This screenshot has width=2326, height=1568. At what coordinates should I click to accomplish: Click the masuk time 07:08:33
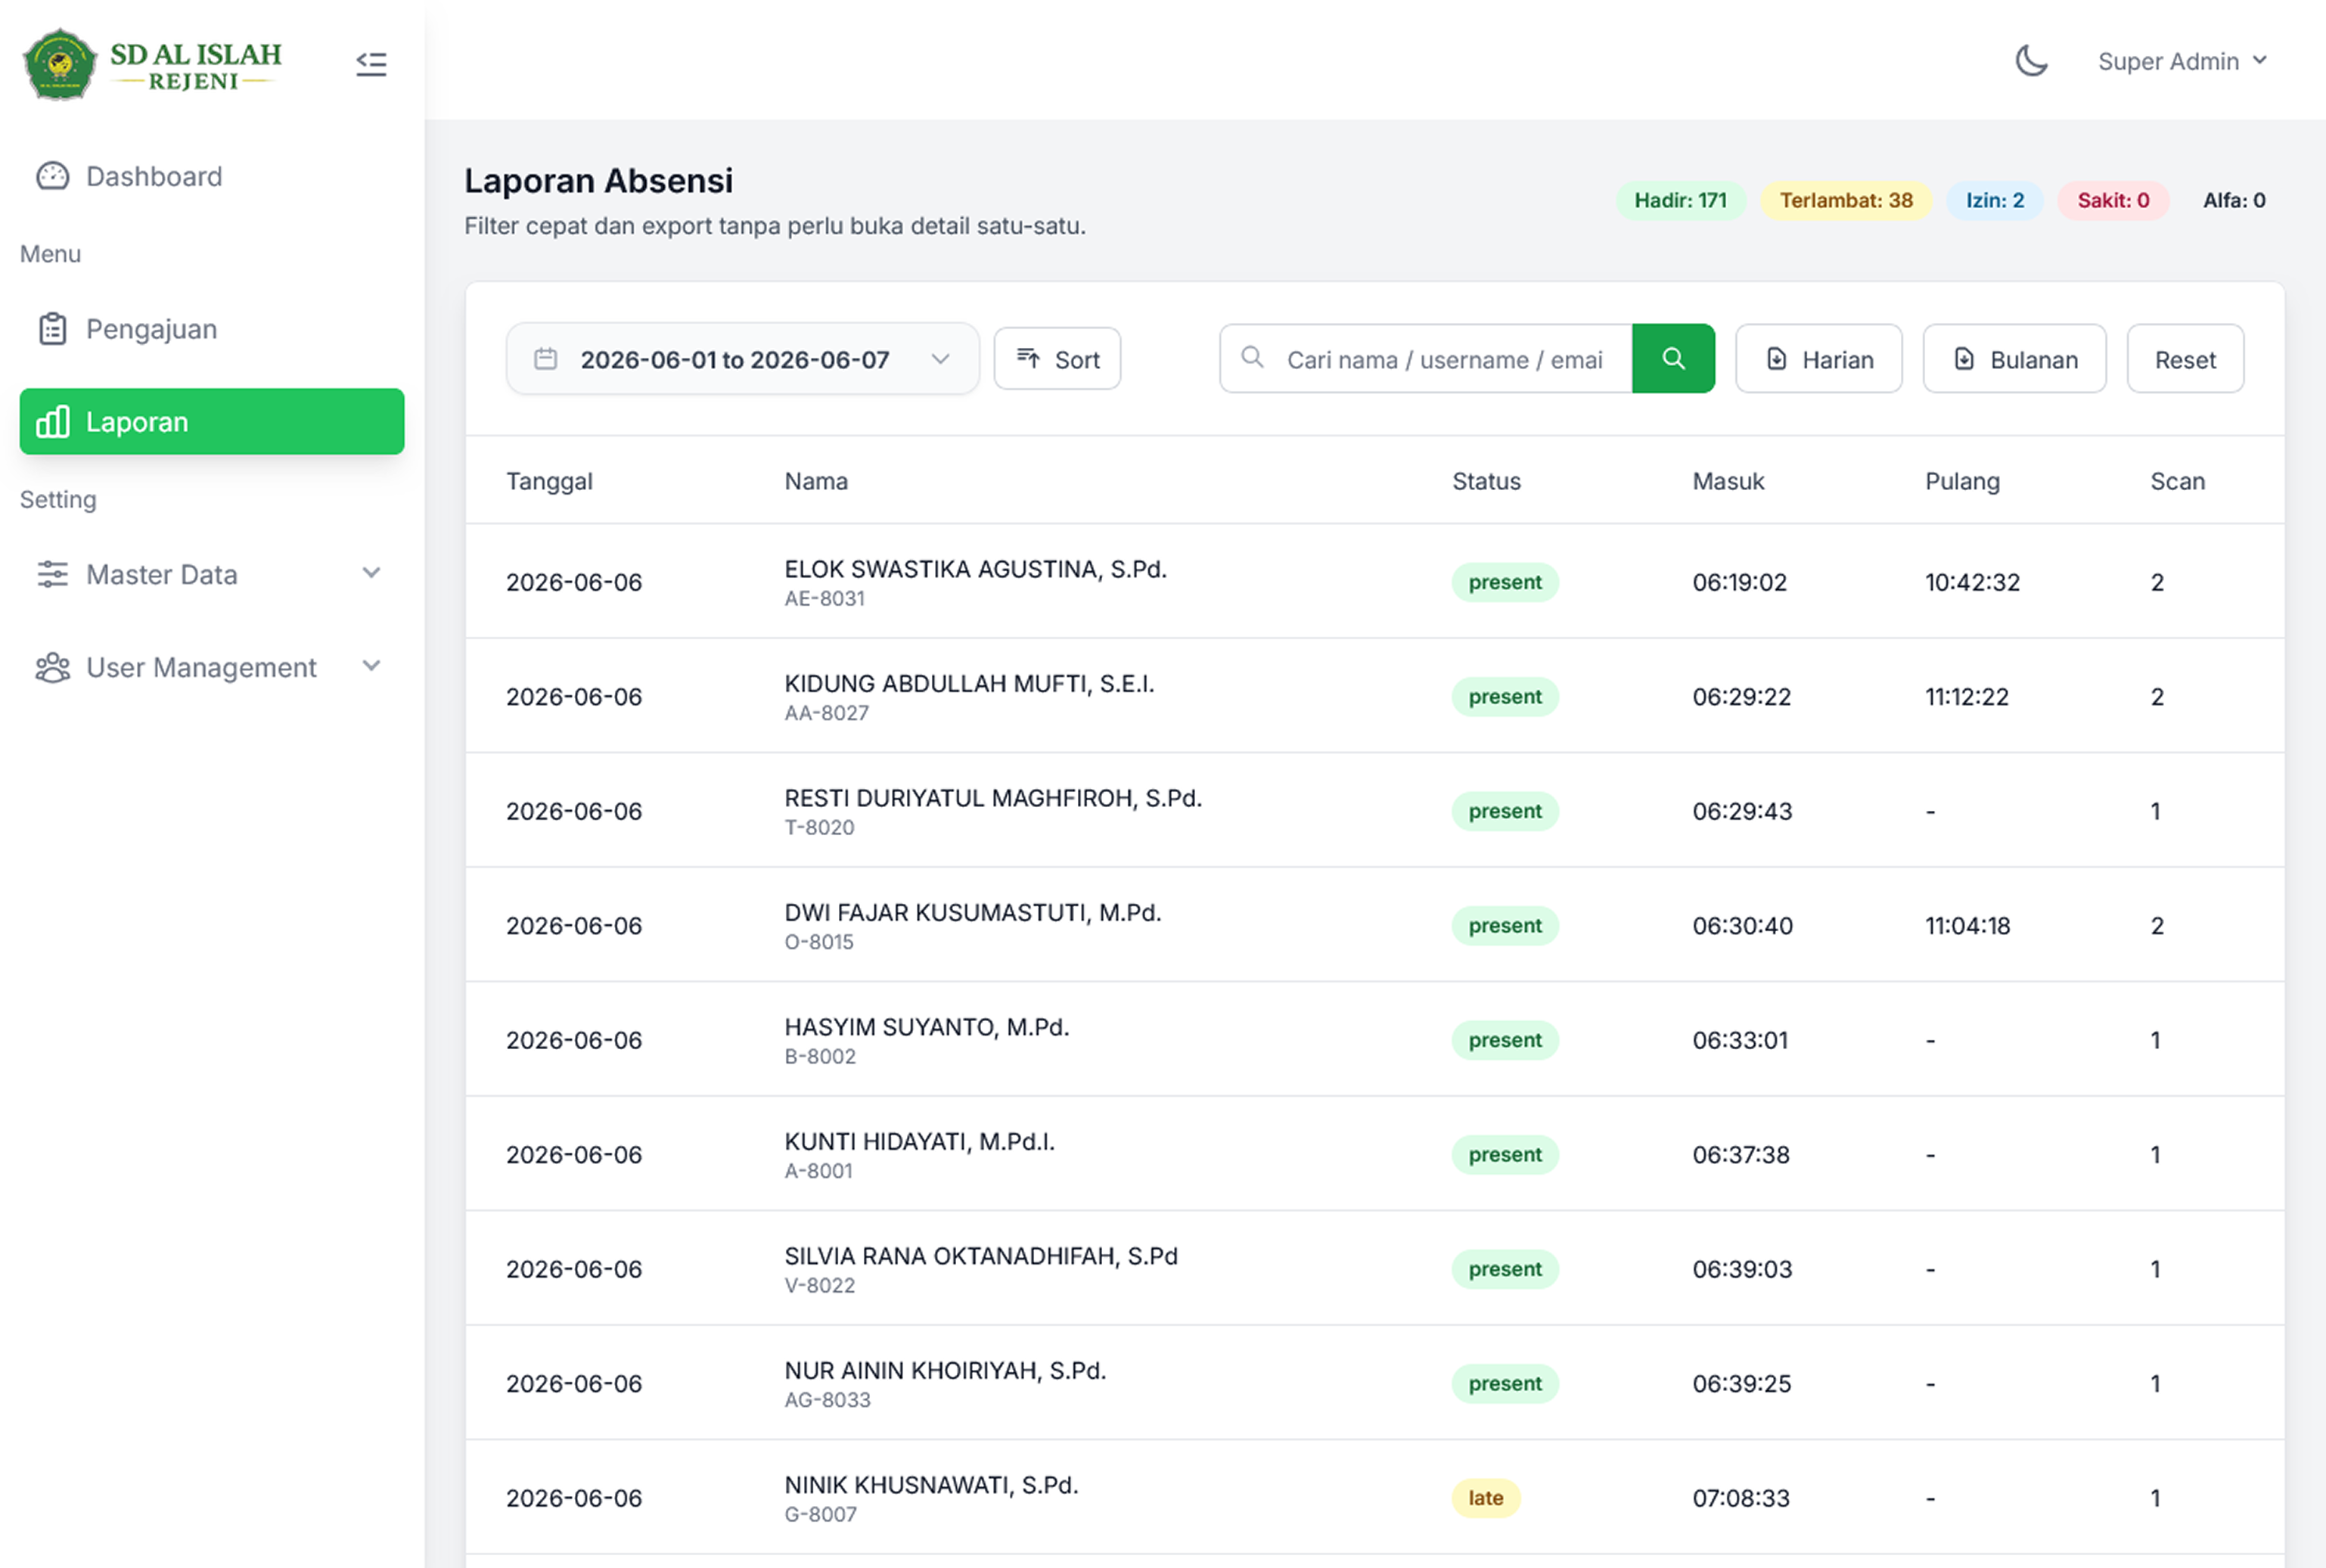(x=1740, y=1498)
